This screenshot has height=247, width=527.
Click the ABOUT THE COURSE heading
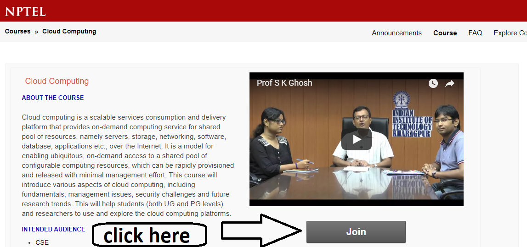[53, 98]
